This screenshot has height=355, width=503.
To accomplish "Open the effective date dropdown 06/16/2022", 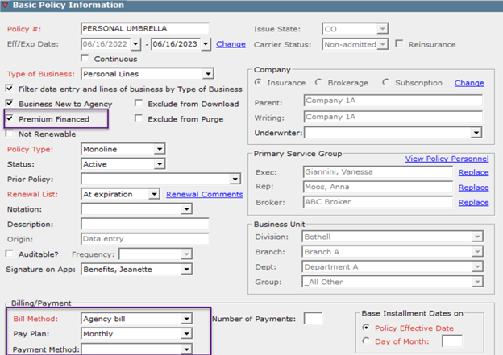I will click(135, 44).
